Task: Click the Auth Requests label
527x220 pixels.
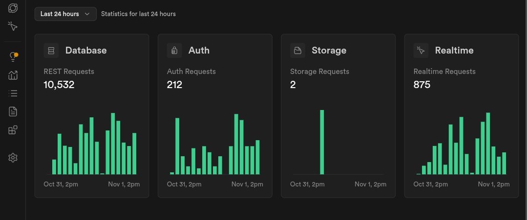Action: click(191, 72)
